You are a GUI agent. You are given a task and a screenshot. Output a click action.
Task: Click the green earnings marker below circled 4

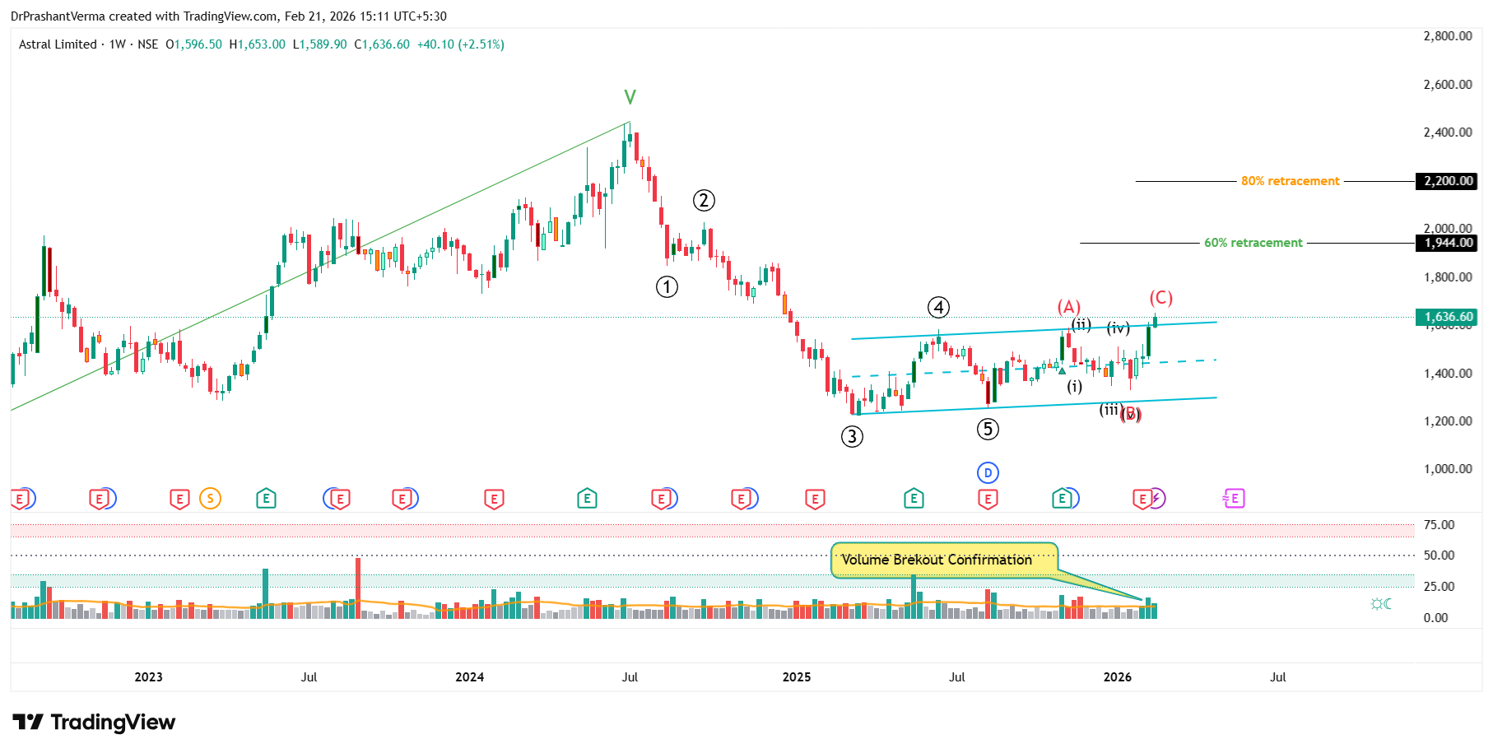coord(913,498)
